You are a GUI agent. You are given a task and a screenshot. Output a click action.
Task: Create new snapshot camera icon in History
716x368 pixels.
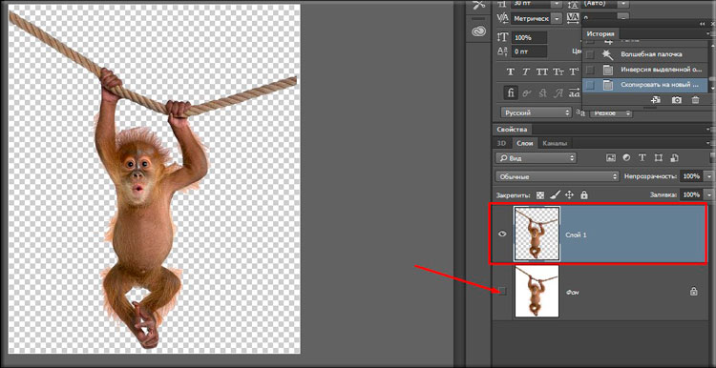[676, 100]
